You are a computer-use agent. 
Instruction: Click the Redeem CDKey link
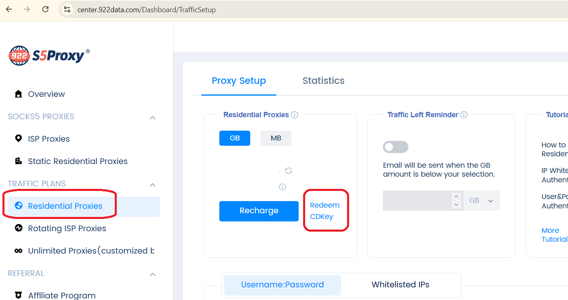(x=325, y=211)
